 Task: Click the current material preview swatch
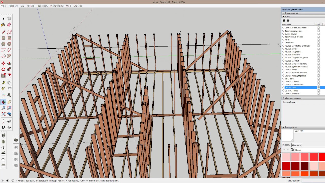coord(287,135)
